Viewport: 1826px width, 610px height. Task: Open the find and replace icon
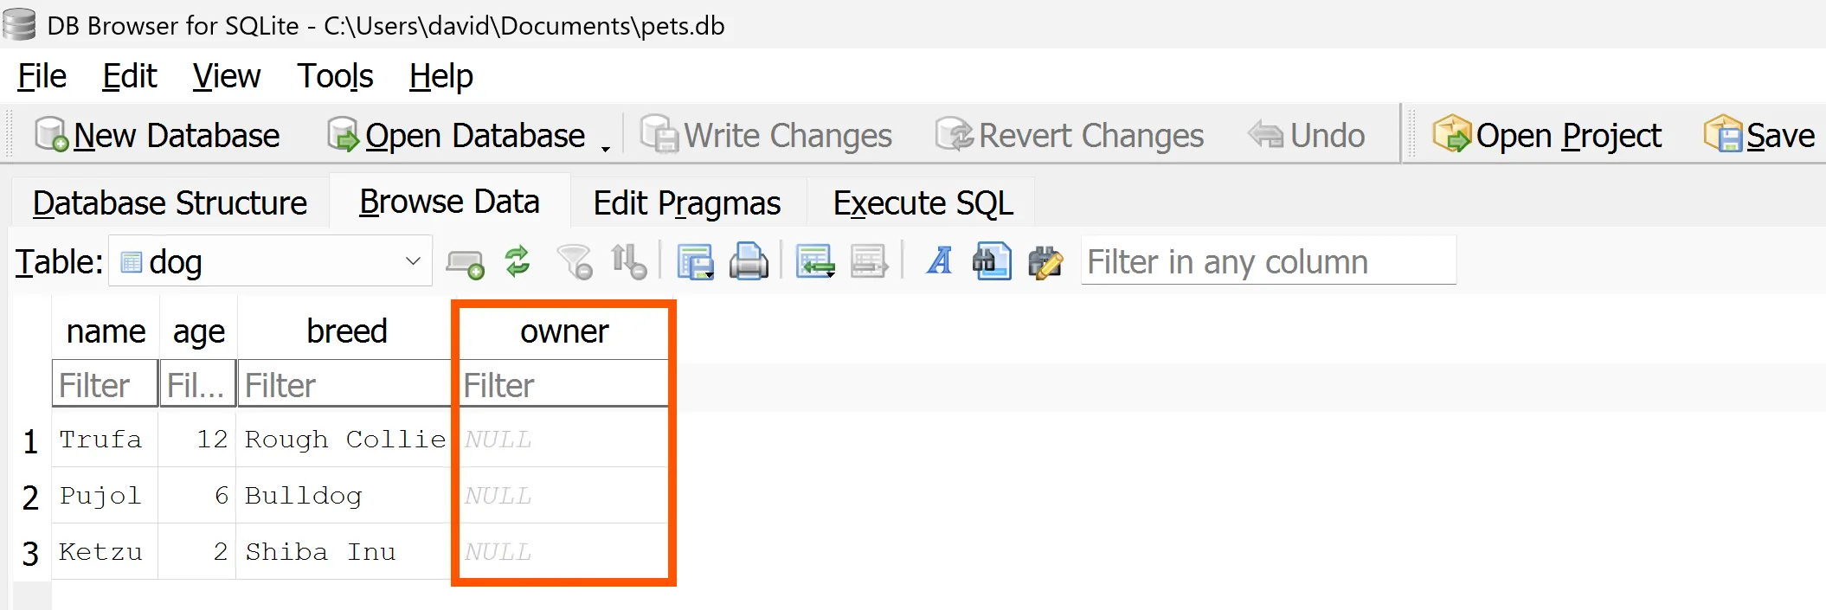[x=1045, y=261]
